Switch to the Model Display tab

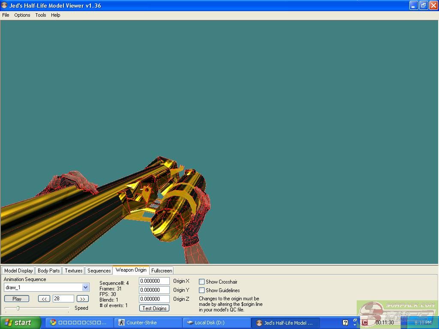(x=18, y=271)
